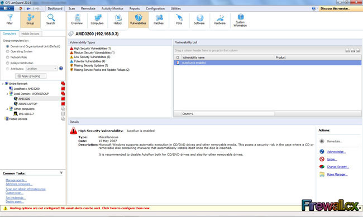Click the Vulnerability name column header
Screen dimensions: 363x217
pyautogui.click(x=228, y=57)
